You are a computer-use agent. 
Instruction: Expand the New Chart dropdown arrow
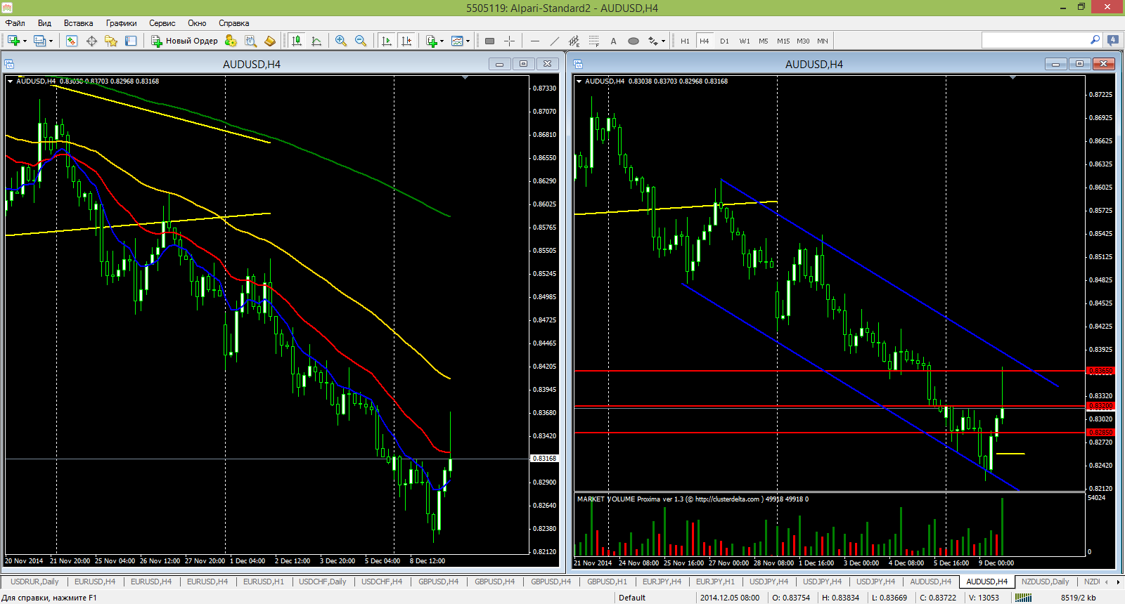[25, 41]
